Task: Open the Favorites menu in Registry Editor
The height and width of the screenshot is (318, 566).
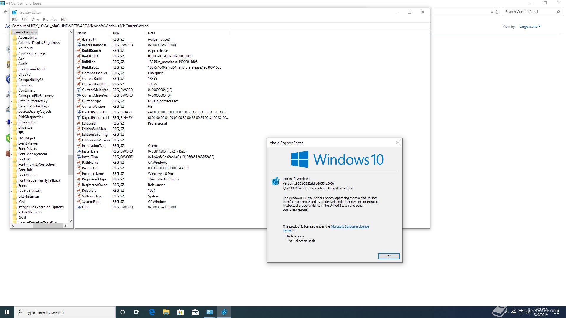Action: 50,20
